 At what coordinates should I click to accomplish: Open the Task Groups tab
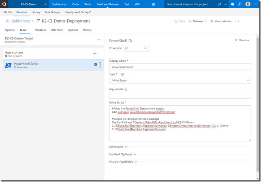click(52, 12)
